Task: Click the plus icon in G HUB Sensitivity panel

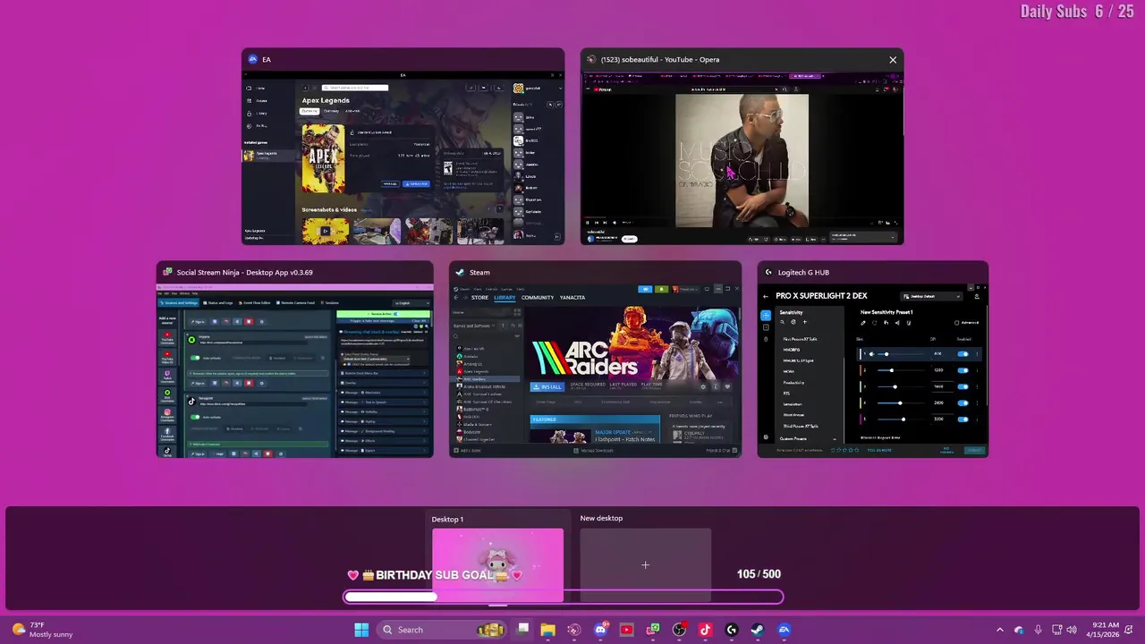Action: pos(805,322)
